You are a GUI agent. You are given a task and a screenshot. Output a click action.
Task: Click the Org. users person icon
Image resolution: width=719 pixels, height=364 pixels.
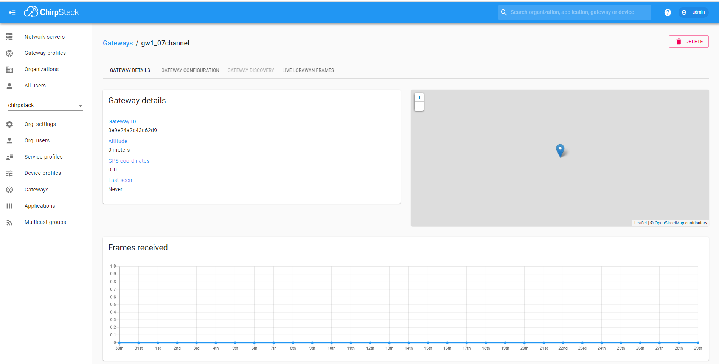9,141
